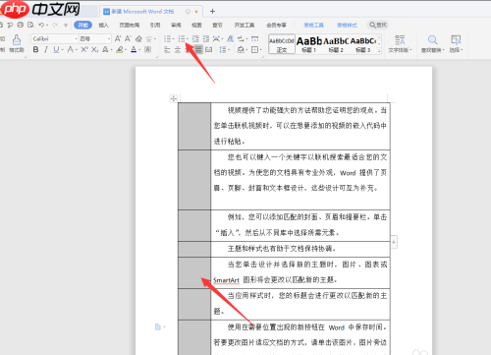This screenshot has width=491, height=355.
Task: Apply shading with paint bucket icon
Action: click(x=241, y=49)
